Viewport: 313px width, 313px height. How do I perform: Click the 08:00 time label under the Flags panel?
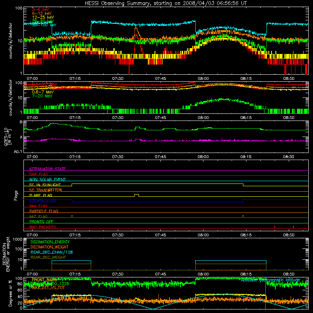coord(203,235)
